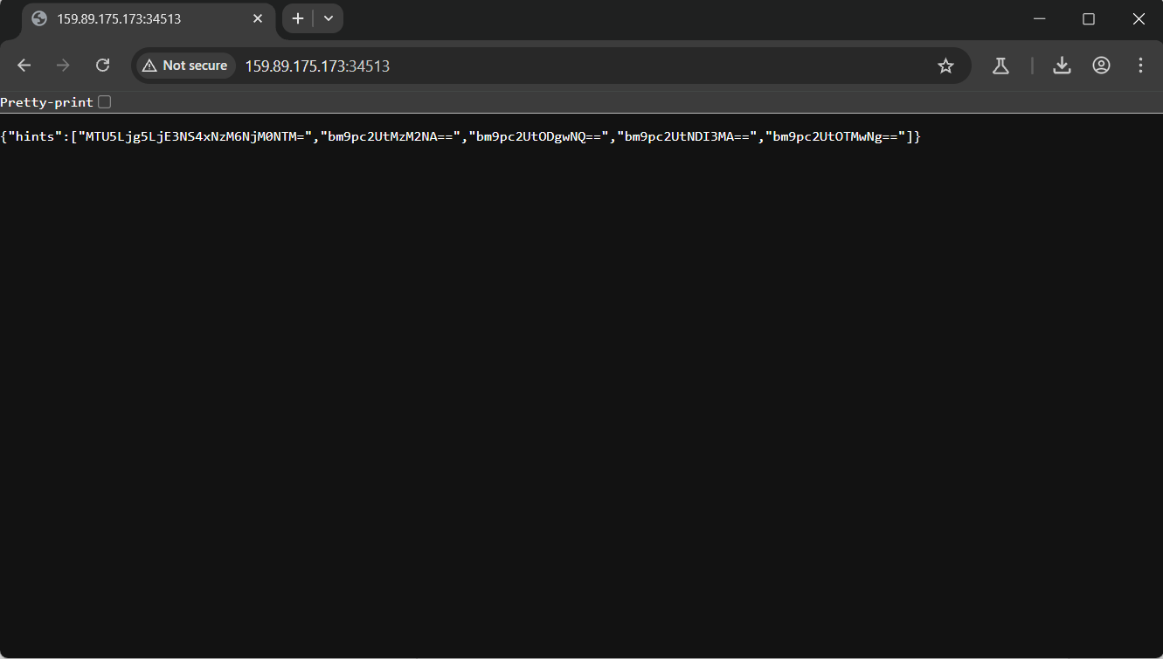Reload the current page
Screen dimensions: 1163x659
coord(102,66)
